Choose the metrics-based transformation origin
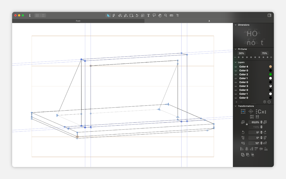This screenshot has height=179, width=286. click(x=261, y=111)
